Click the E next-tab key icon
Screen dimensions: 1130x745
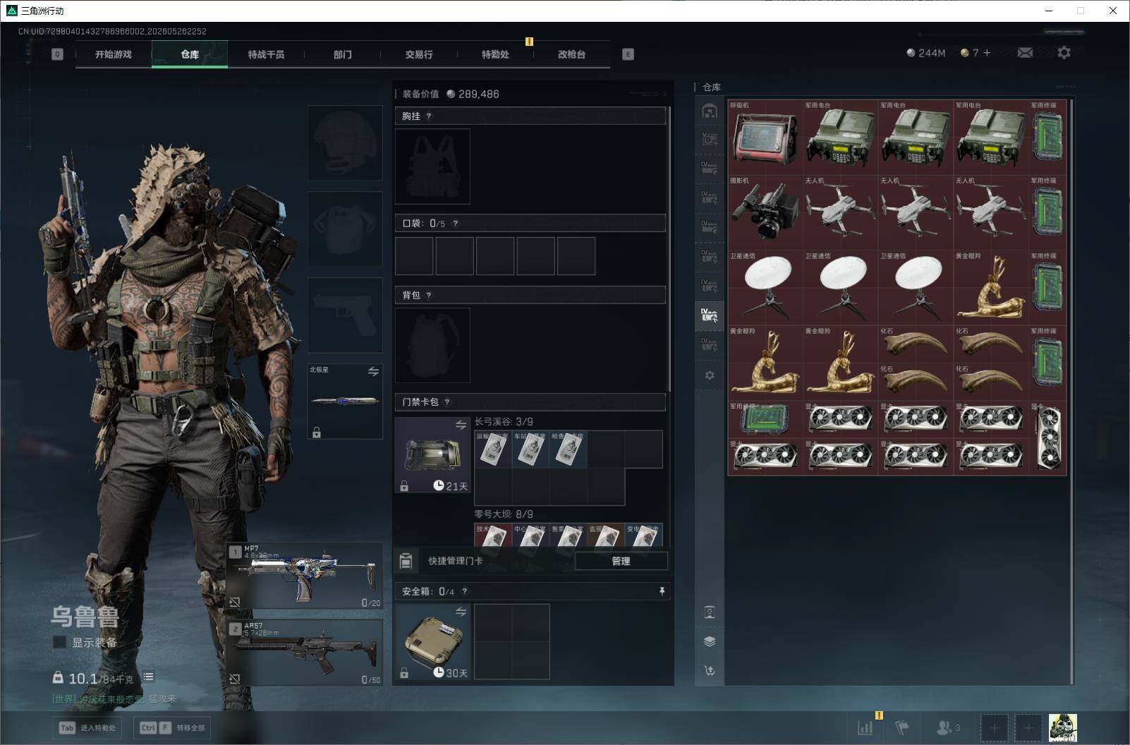pos(628,54)
